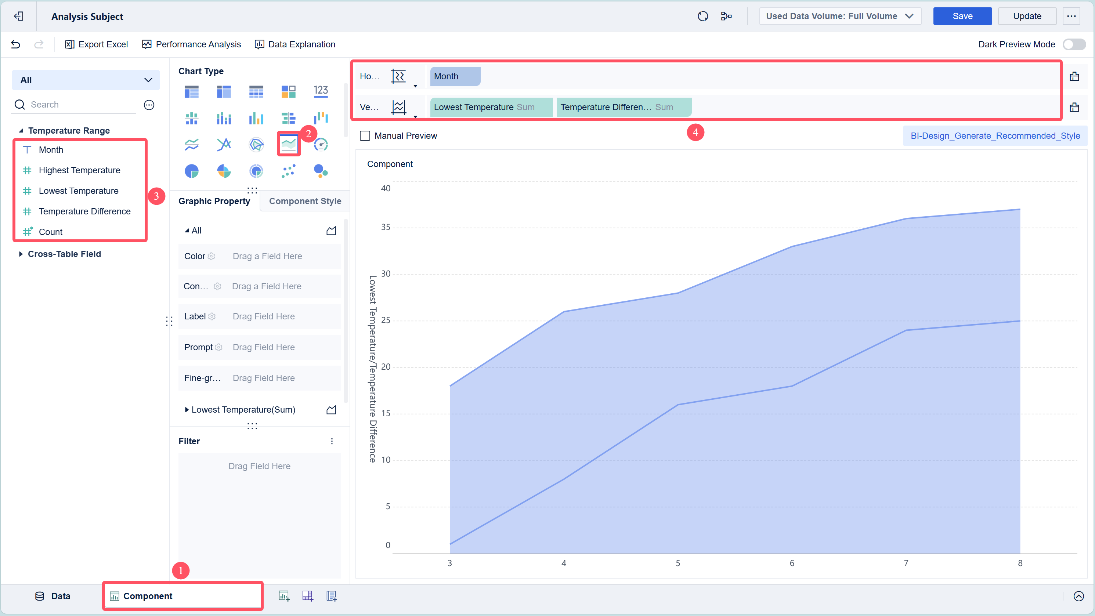
Task: Switch to the Component Style tab
Action: point(305,201)
